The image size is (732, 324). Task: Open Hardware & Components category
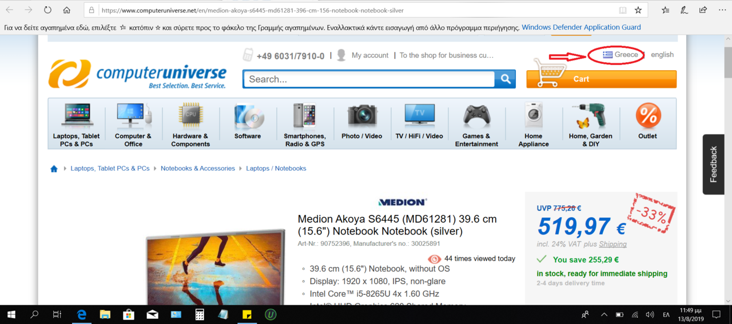tap(190, 125)
